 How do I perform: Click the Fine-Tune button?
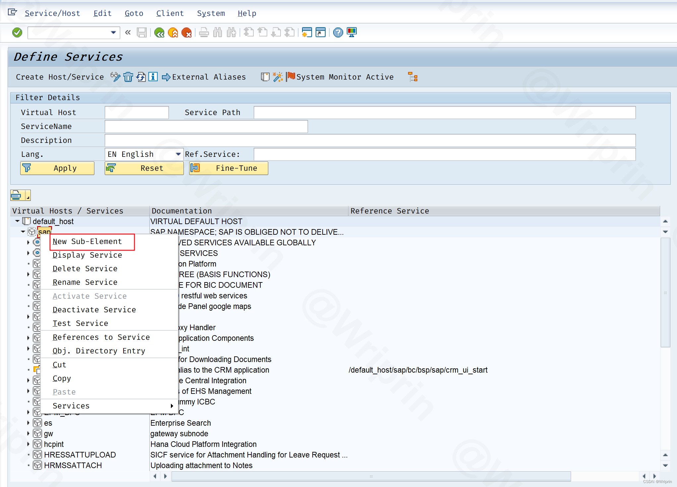point(229,168)
